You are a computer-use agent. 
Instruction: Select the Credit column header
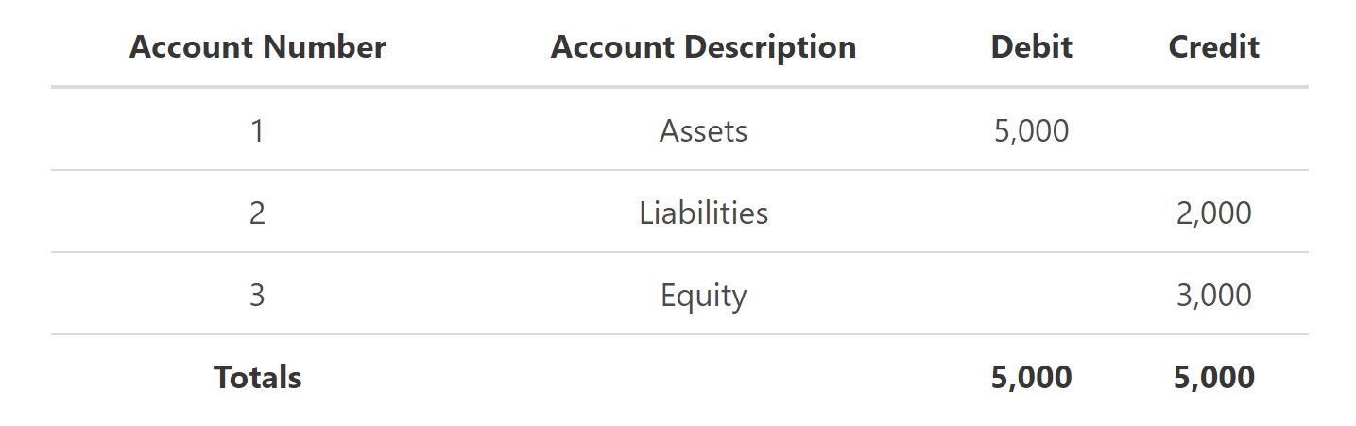1213,47
